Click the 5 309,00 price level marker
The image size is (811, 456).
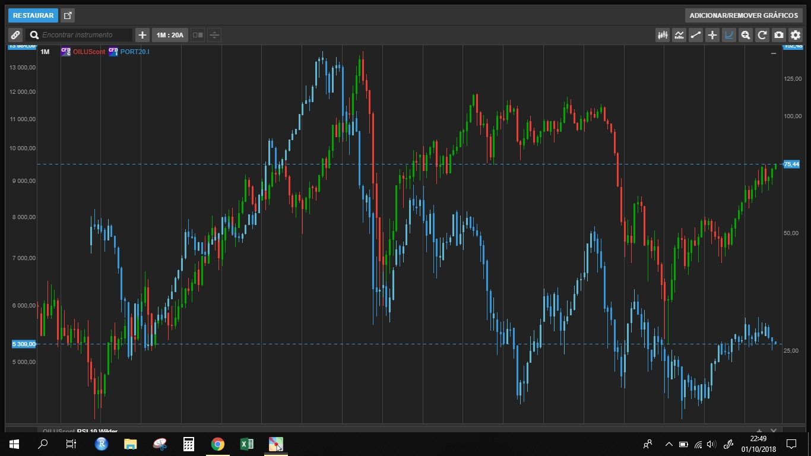[x=24, y=344]
